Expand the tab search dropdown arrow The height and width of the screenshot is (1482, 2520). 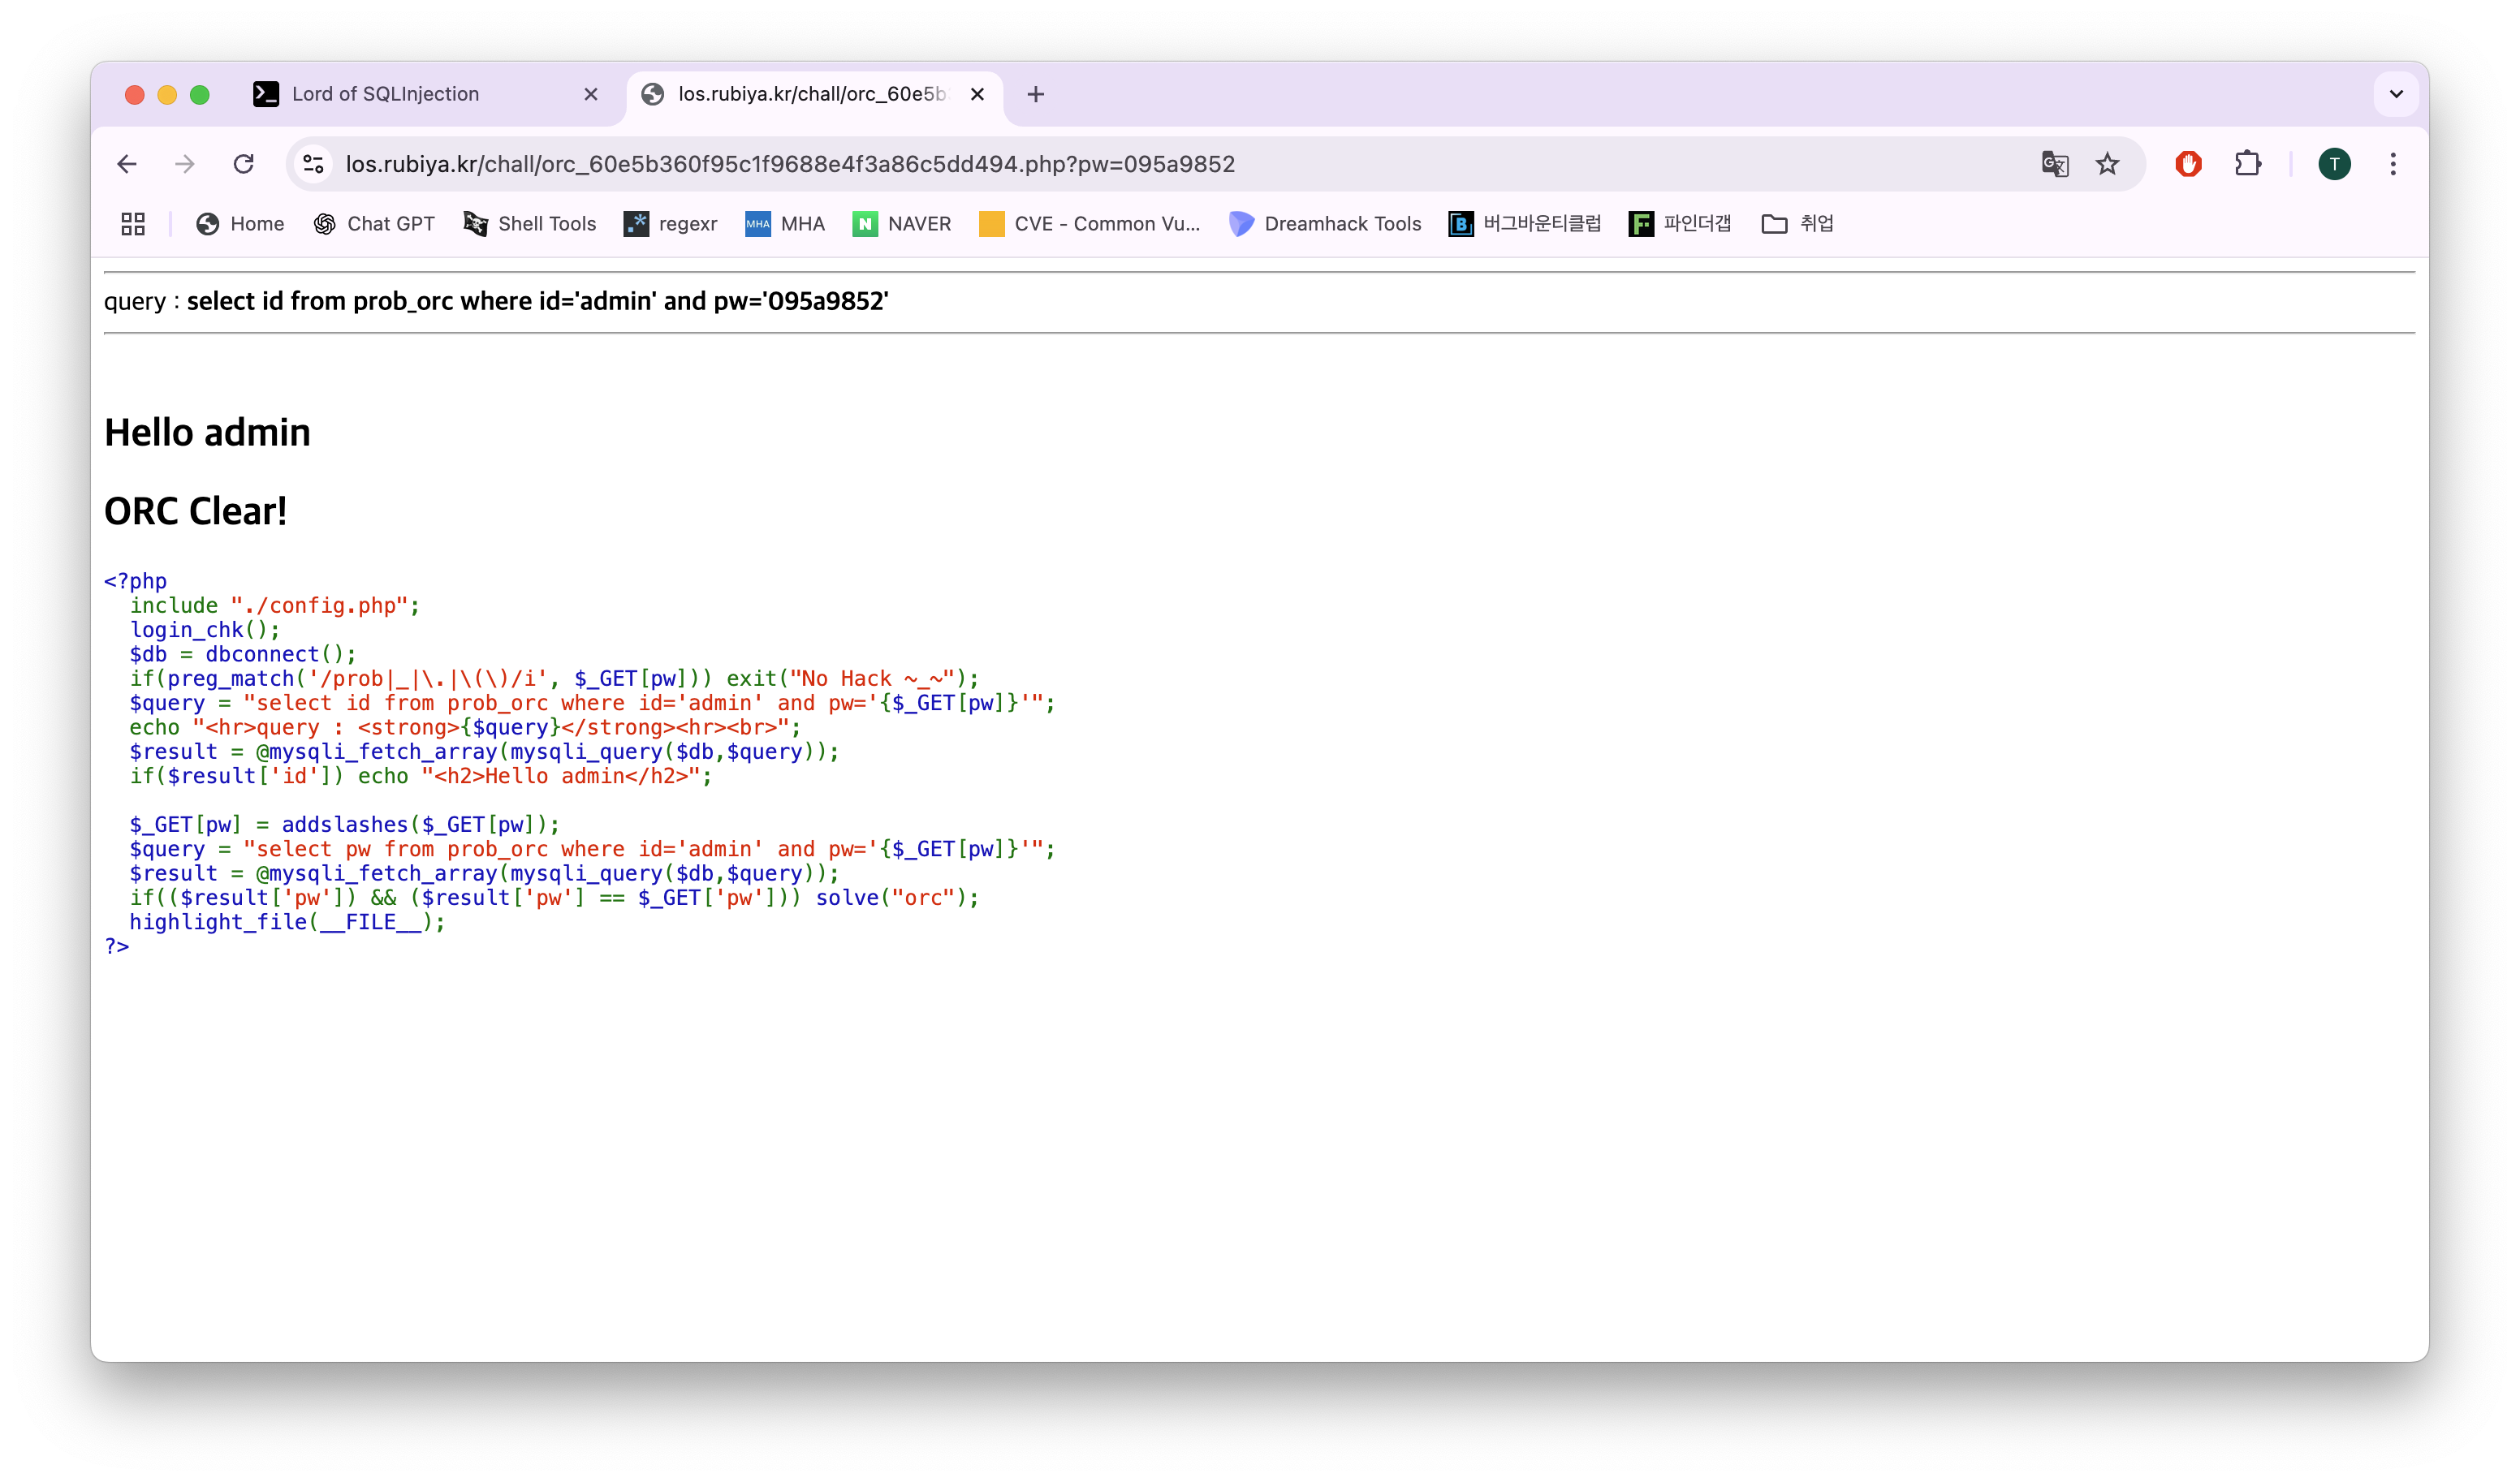(x=2396, y=94)
